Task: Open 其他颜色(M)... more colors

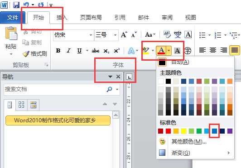Action: click(196, 142)
